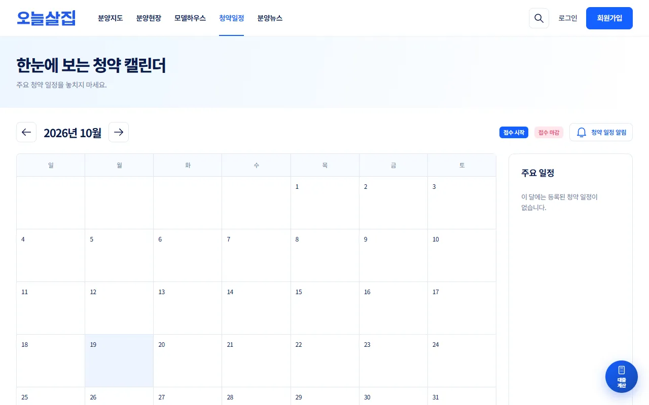Click the 주요 일정 panel heading
The image size is (649, 405).
pyautogui.click(x=537, y=173)
